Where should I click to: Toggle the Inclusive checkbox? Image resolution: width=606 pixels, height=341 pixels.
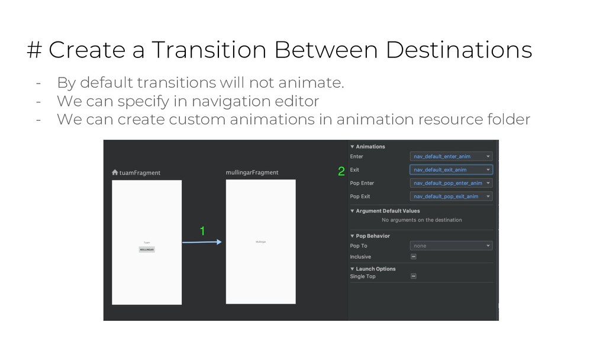[x=414, y=257]
